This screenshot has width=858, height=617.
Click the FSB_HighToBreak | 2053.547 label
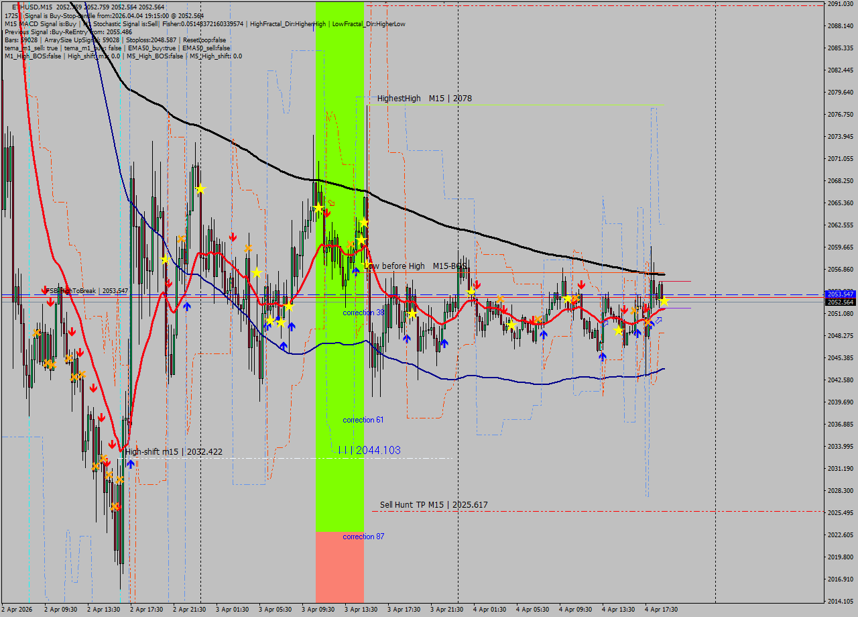point(87,290)
